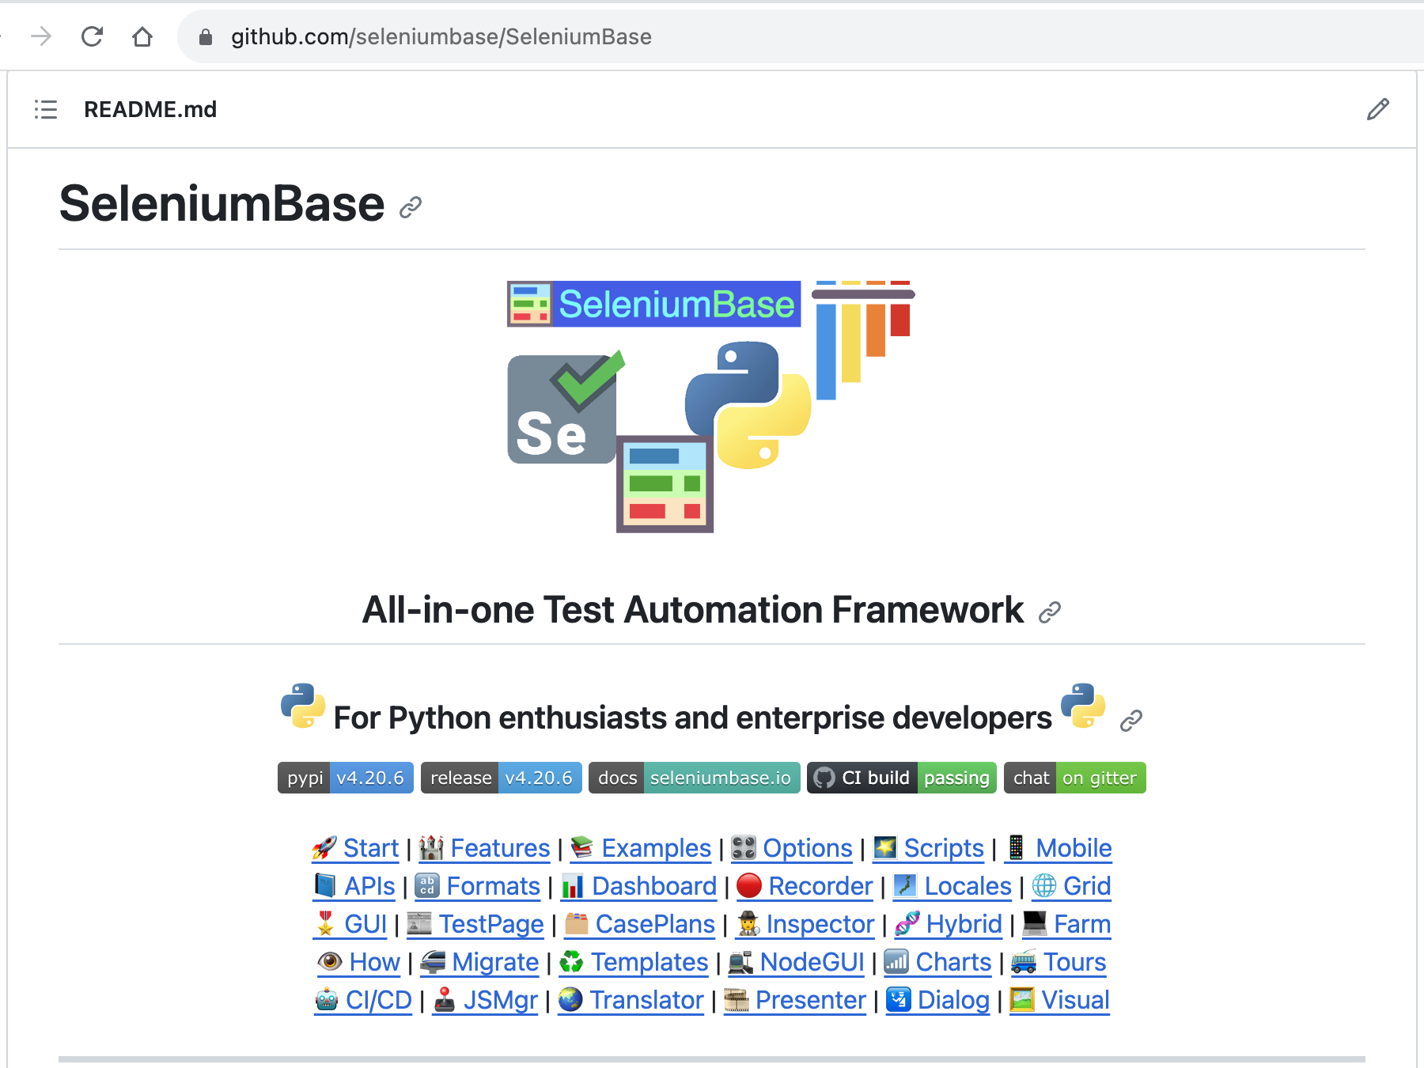Click anchor link icon beside SeleniumBase heading
Screen dimensions: 1424x1068
point(410,207)
